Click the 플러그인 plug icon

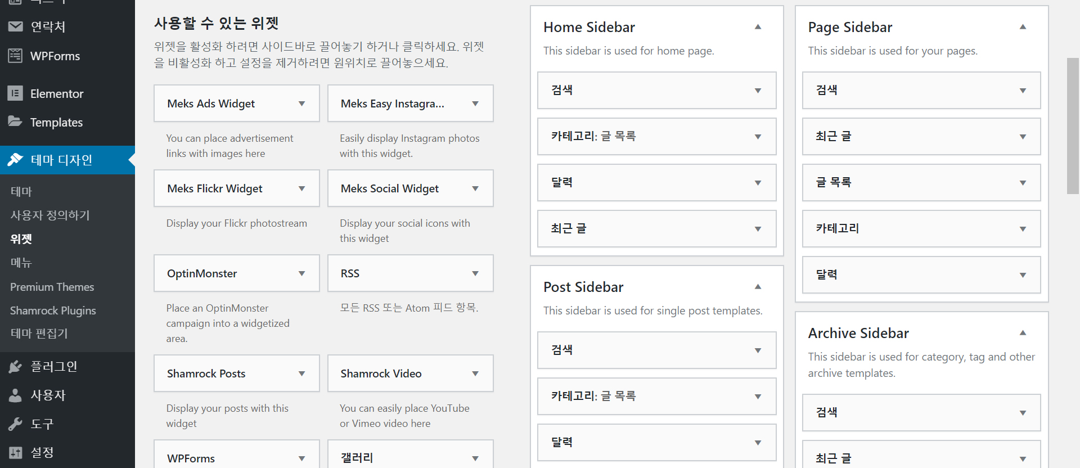(x=15, y=367)
